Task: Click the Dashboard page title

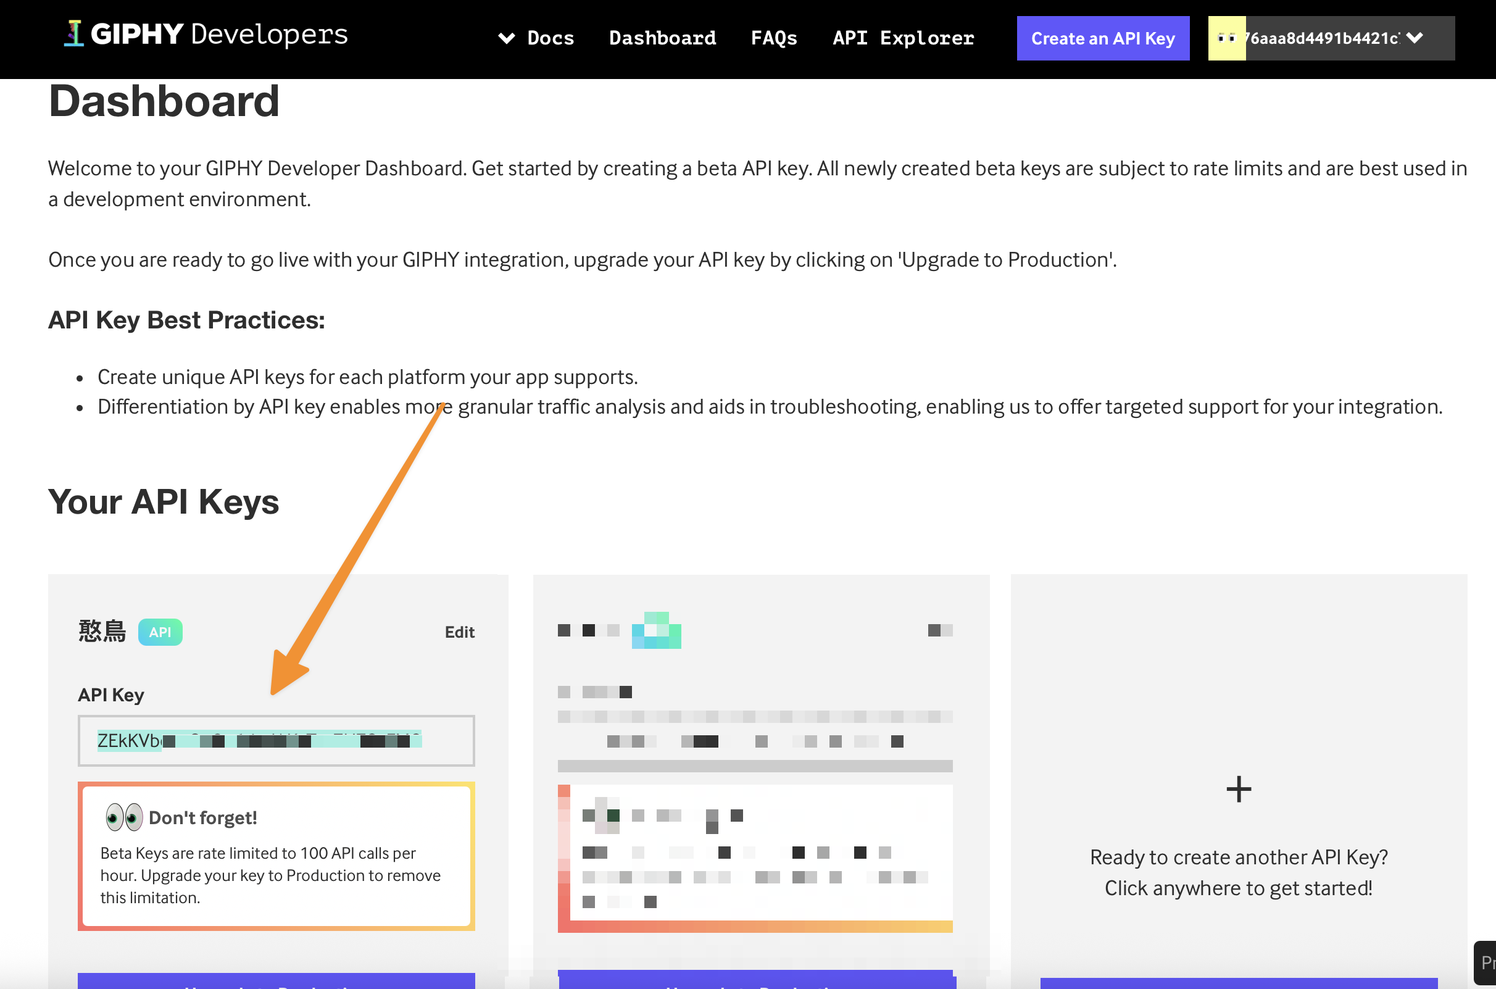Action: coord(164,101)
